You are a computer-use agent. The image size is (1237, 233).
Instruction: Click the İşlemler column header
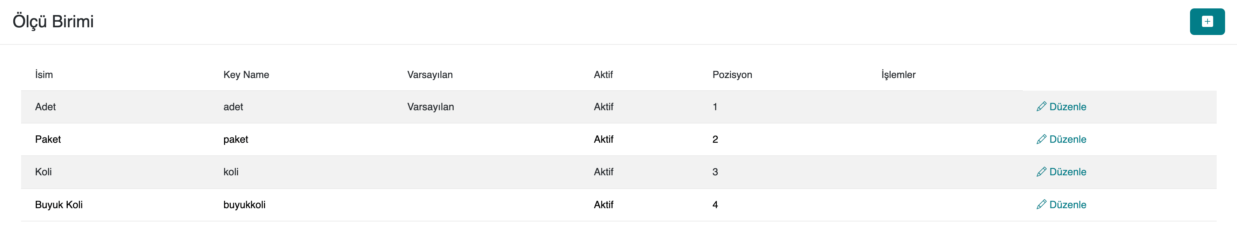click(898, 75)
